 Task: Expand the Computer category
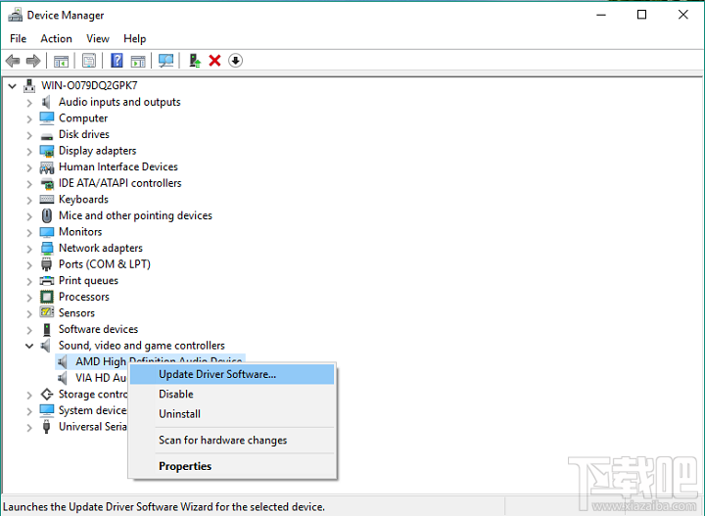(x=29, y=119)
